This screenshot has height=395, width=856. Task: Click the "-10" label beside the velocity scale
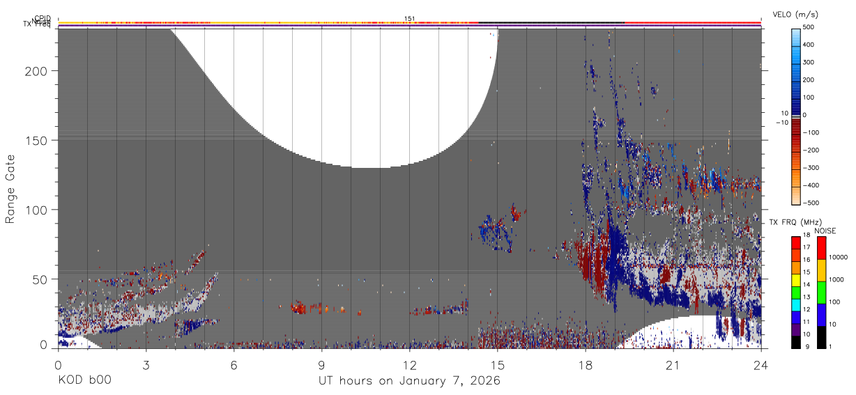(782, 122)
